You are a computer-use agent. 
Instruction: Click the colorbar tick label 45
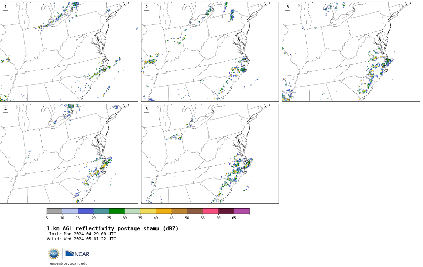pos(172,218)
